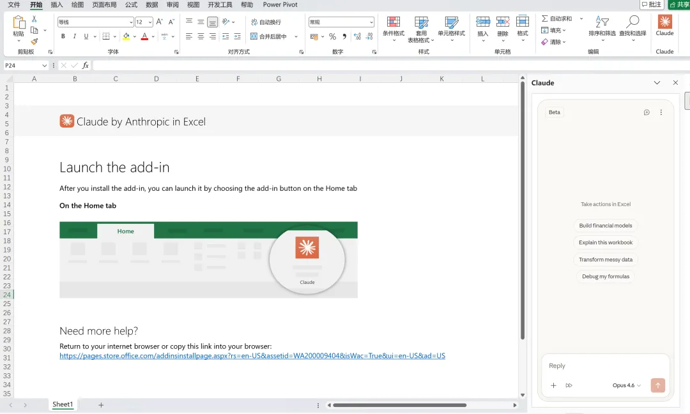Toggle middle vertical alignment

(x=201, y=22)
